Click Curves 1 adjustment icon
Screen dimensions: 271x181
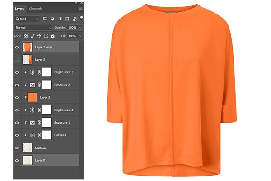[x=33, y=135]
